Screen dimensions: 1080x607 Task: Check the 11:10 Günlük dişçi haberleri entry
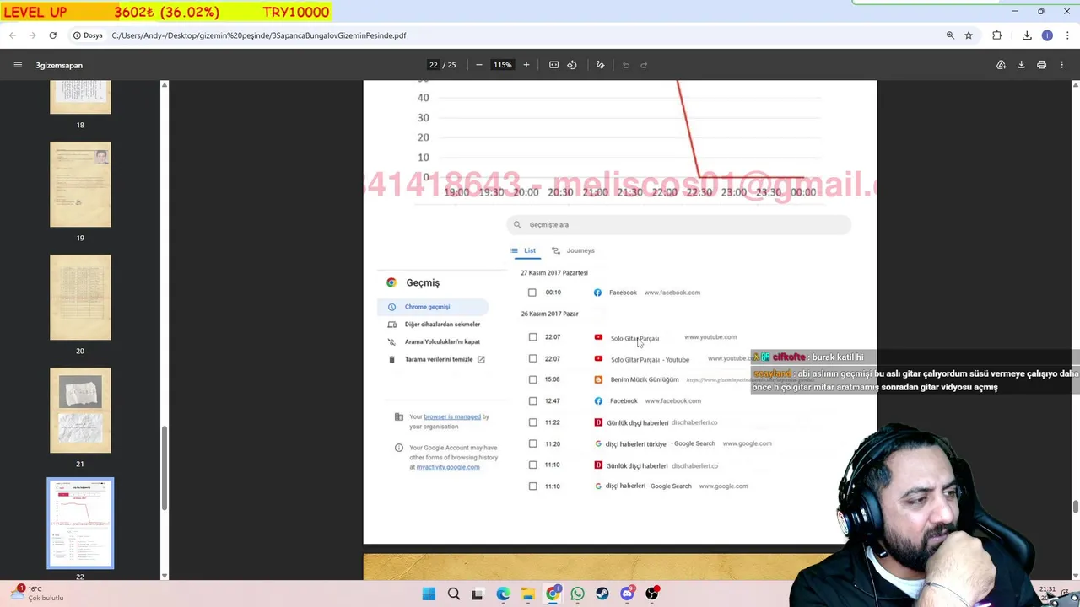(532, 465)
